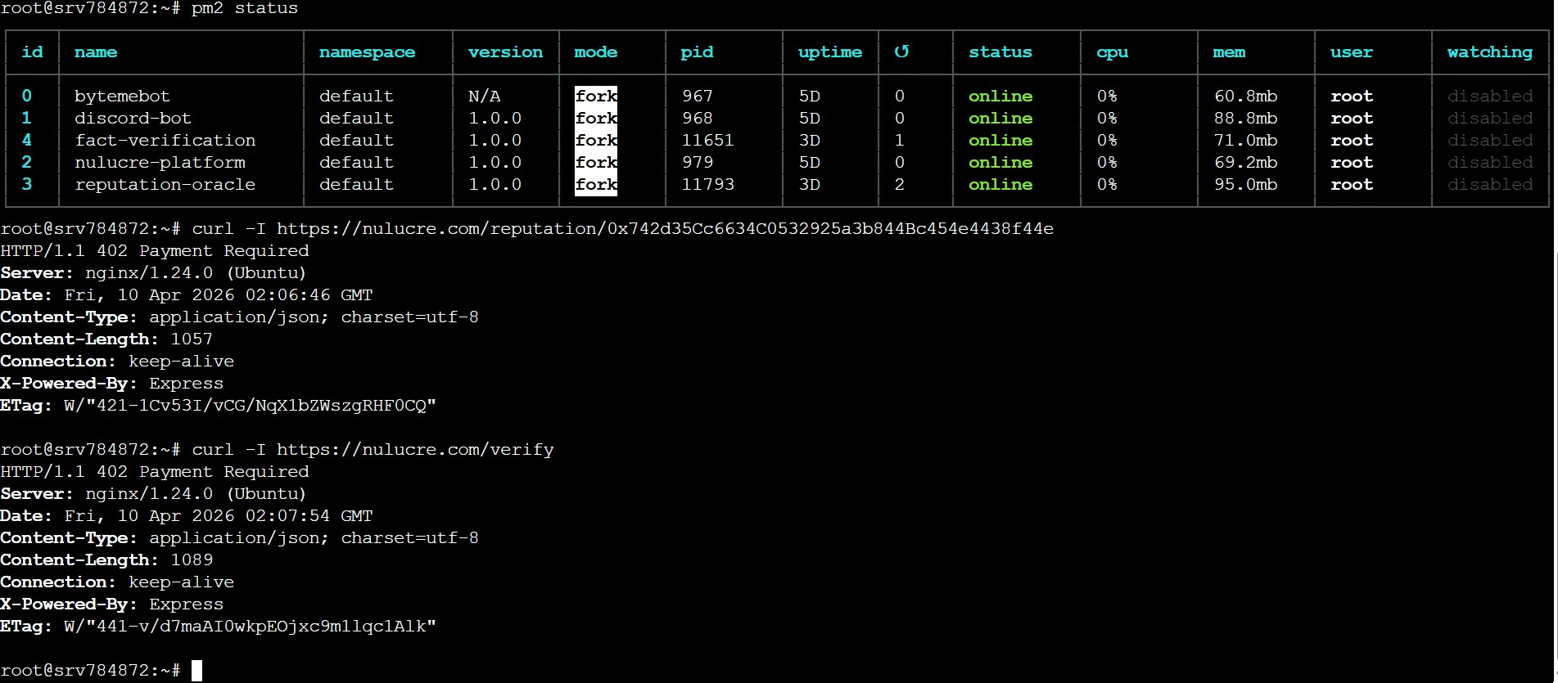
Task: Select process name 'nulucre-platform'
Action: point(160,162)
